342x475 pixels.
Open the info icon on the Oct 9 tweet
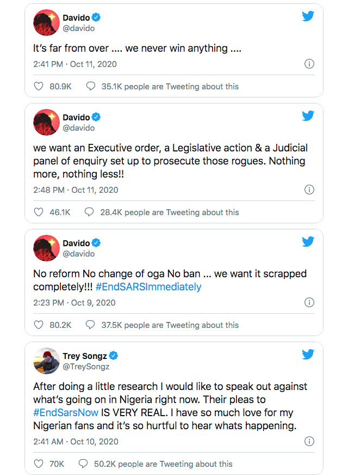pyautogui.click(x=309, y=302)
